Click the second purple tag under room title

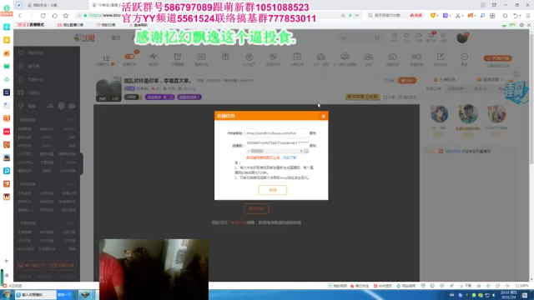click(x=189, y=97)
